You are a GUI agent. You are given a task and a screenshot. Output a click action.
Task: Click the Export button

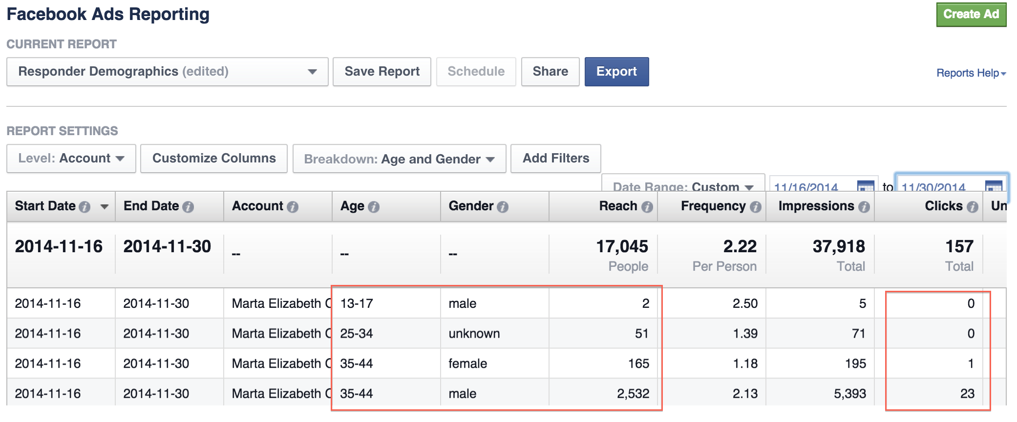617,72
